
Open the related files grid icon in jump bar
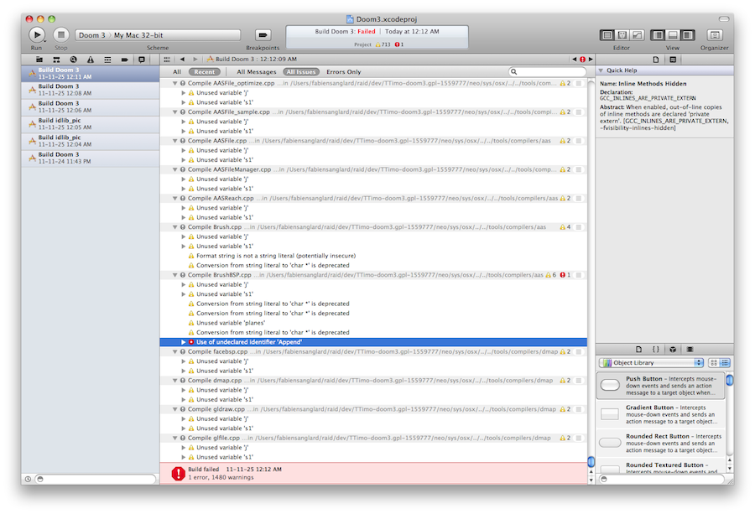point(167,60)
